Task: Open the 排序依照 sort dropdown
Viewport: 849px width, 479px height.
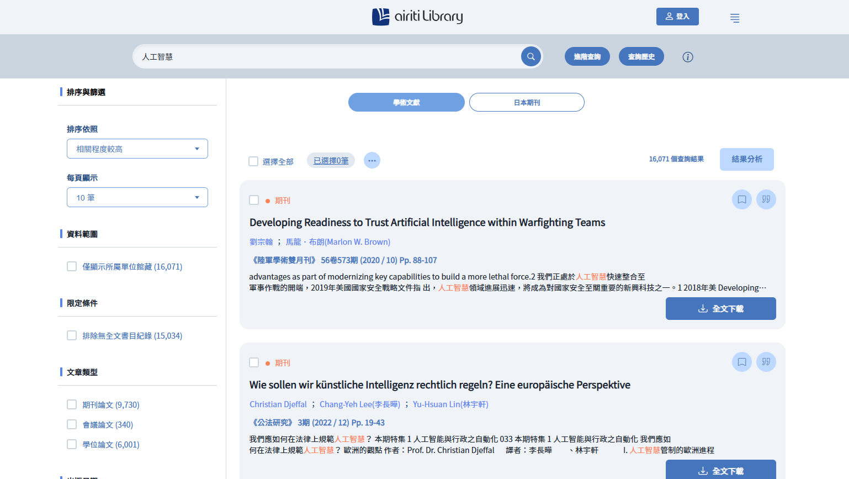Action: tap(137, 148)
